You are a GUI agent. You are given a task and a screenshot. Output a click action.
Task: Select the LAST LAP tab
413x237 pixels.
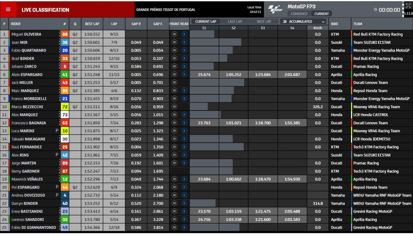click(x=235, y=21)
